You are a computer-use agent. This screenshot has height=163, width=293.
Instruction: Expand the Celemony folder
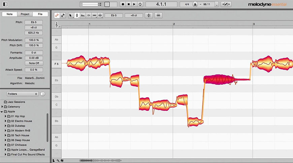point(2,107)
